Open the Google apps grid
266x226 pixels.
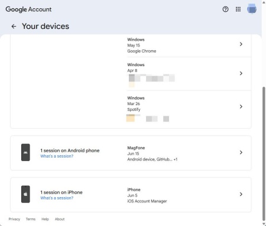point(238,9)
